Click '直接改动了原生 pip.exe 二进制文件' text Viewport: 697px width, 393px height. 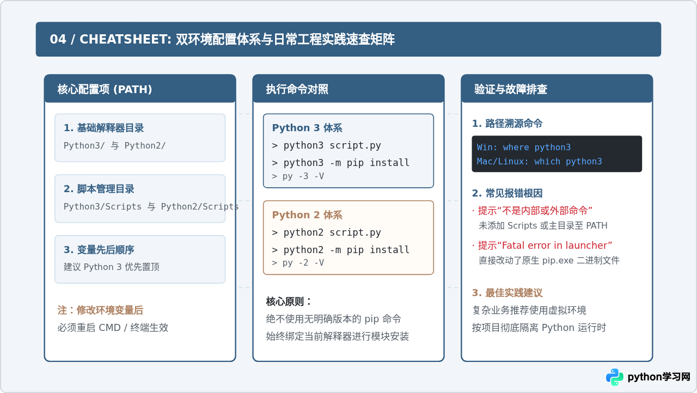(x=549, y=261)
